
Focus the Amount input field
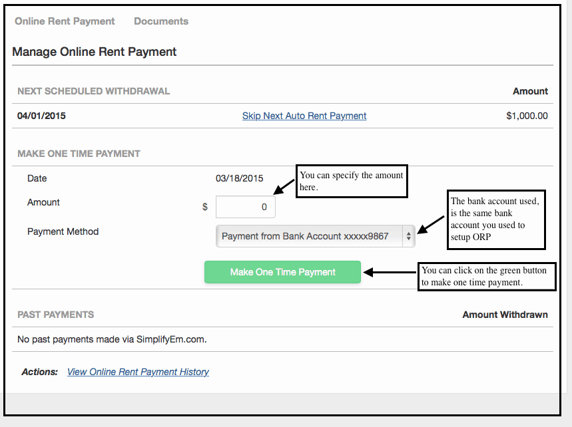point(245,207)
